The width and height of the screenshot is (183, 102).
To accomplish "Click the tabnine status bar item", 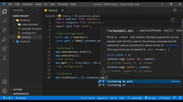I will click(x=21, y=98).
